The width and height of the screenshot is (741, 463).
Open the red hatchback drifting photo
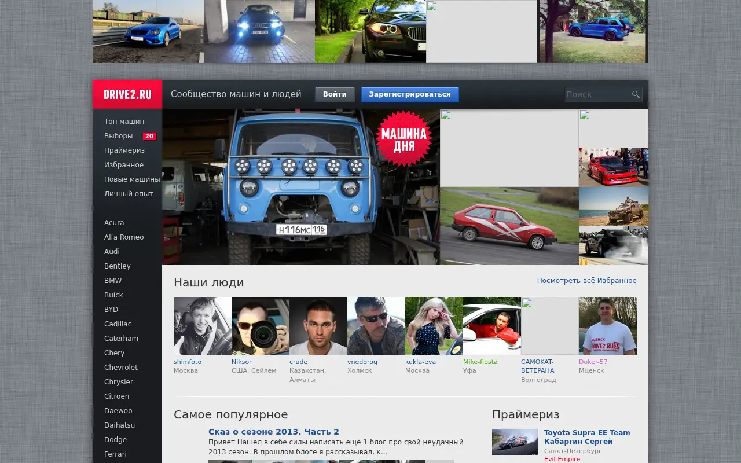click(509, 226)
